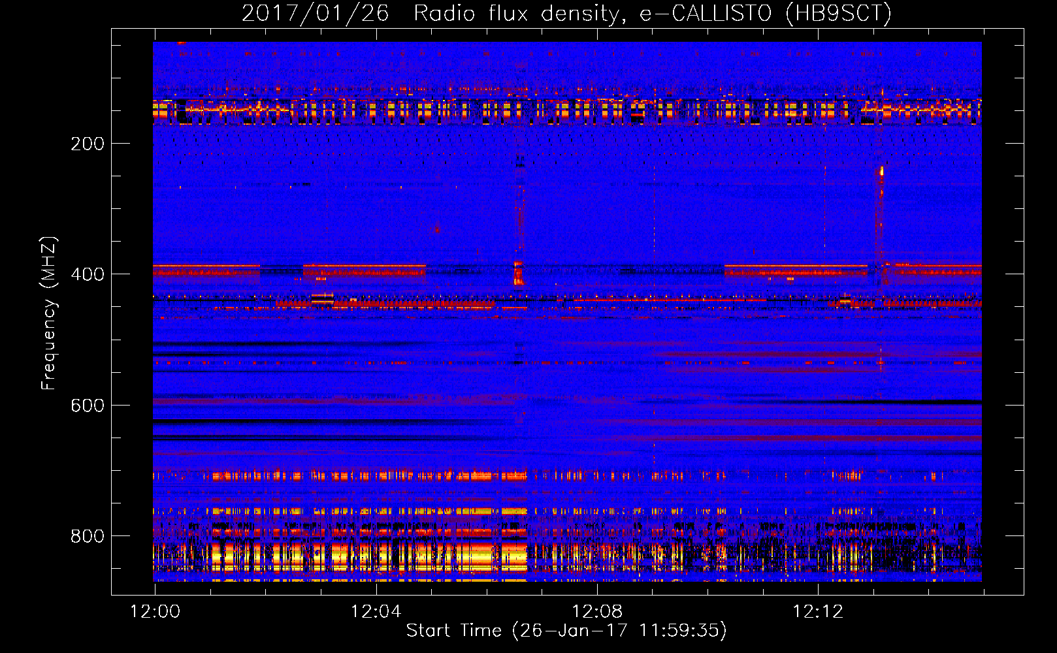Click the 12:08 time tick label

(x=597, y=611)
